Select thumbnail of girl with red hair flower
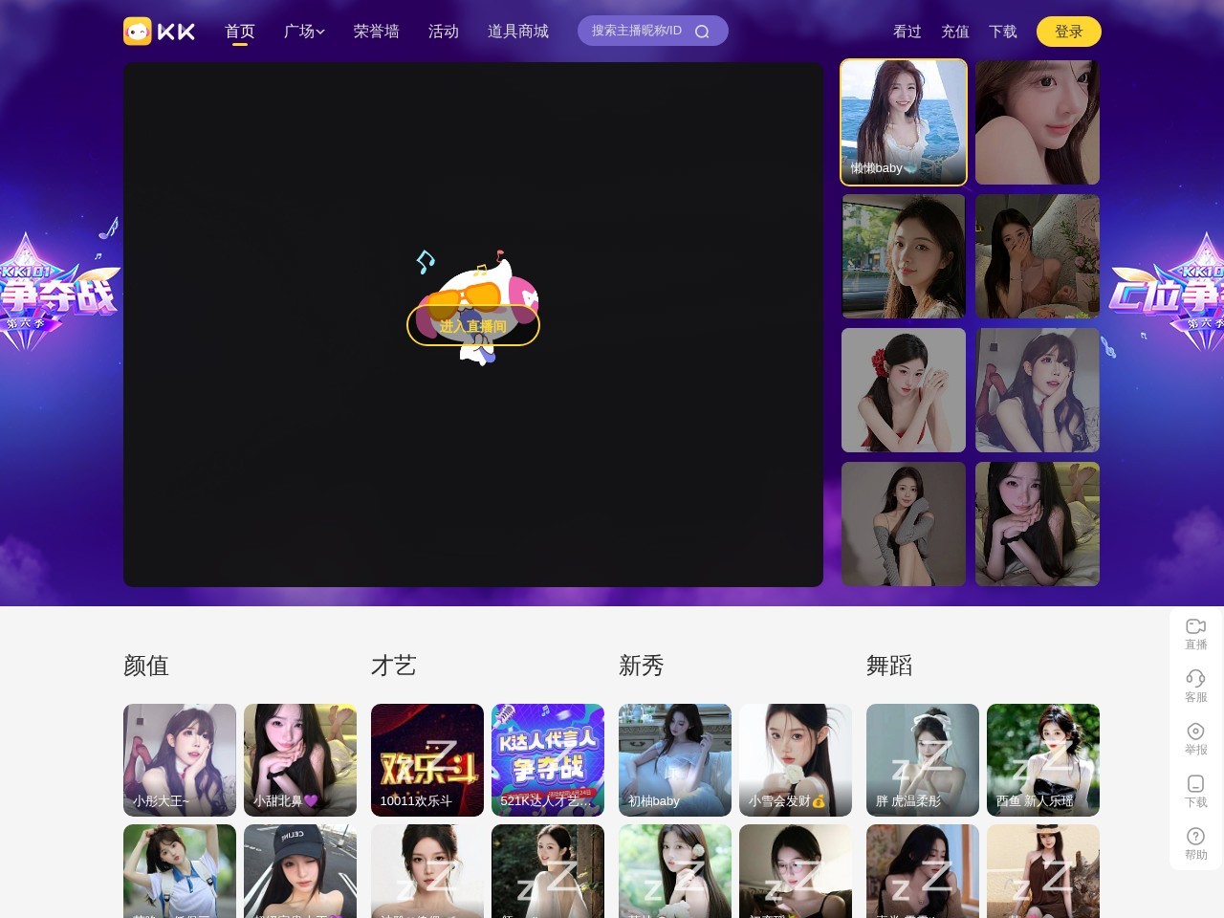This screenshot has width=1224, height=918. coord(904,390)
